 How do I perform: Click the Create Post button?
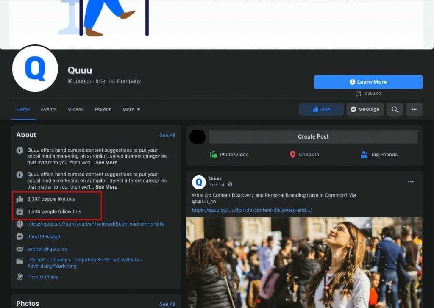point(313,136)
